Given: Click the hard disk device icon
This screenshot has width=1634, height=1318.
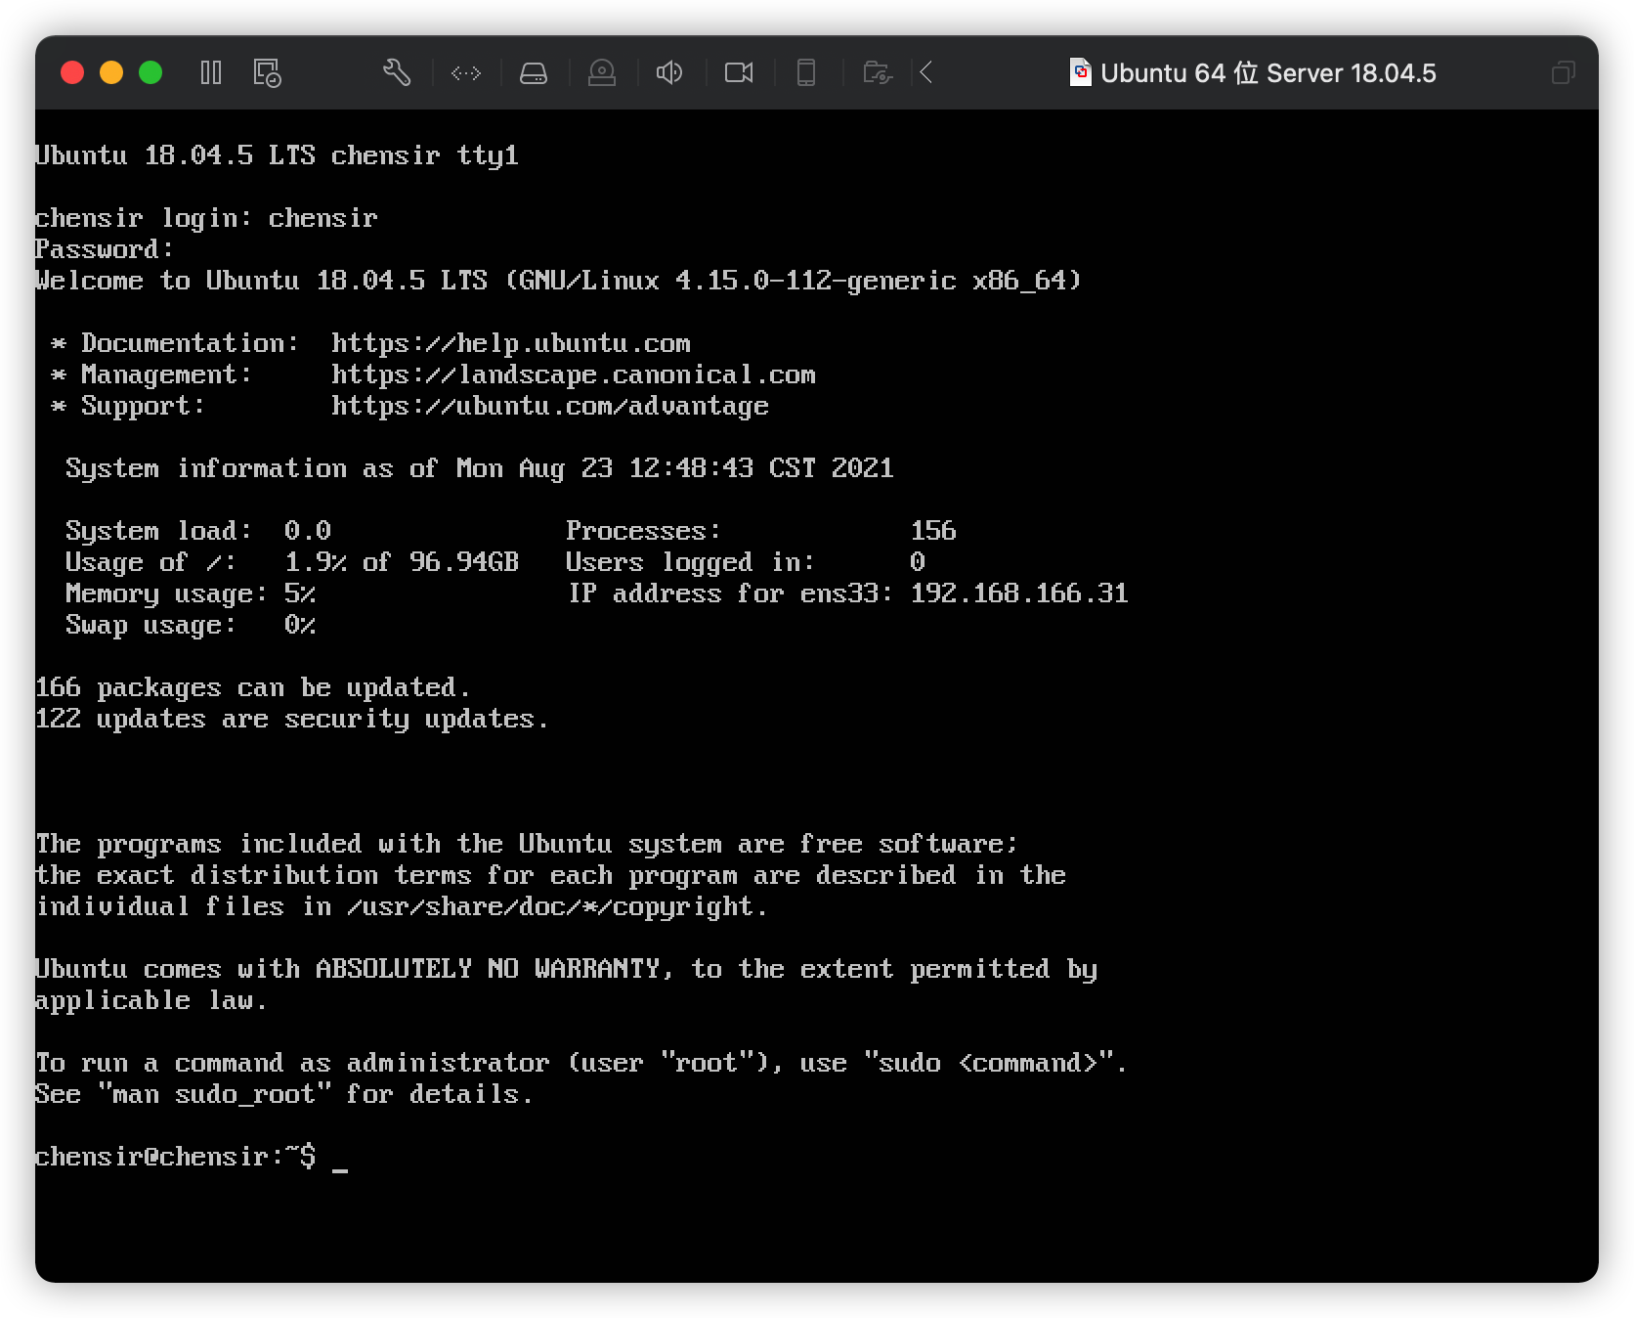Looking at the screenshot, I should tap(534, 73).
